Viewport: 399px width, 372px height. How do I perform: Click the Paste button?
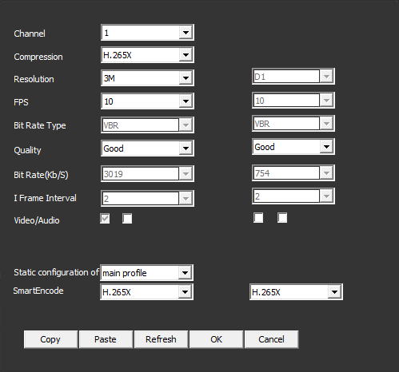click(x=106, y=339)
